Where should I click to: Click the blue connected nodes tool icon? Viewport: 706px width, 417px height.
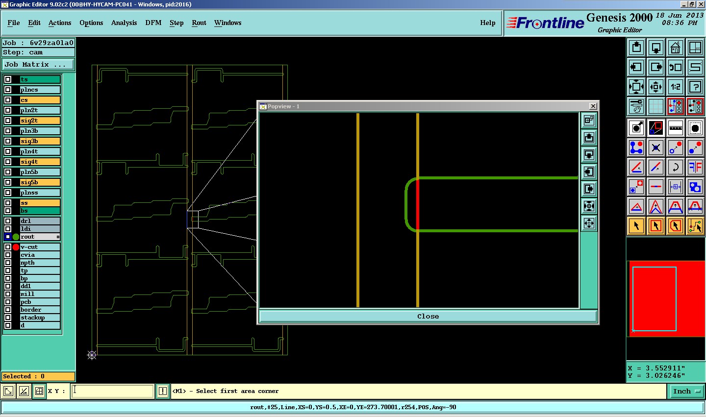[636, 147]
